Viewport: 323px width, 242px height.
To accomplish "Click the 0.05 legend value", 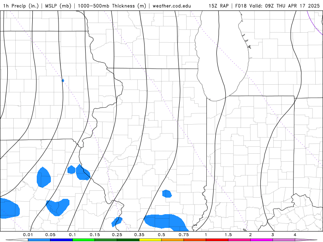I will pos(50,235).
